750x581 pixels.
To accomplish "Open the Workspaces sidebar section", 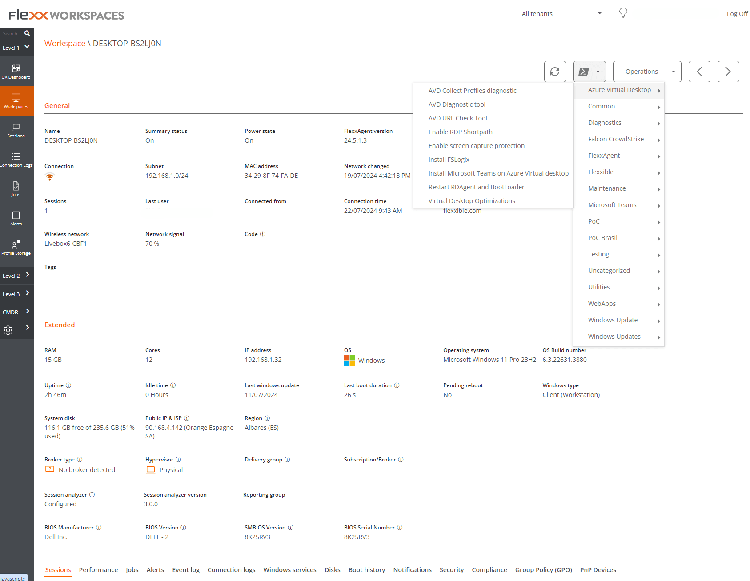I will click(x=16, y=101).
